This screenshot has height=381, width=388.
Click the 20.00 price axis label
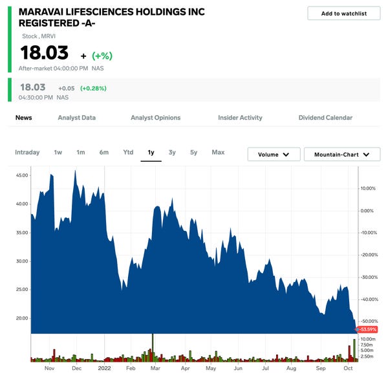[x=22, y=318]
